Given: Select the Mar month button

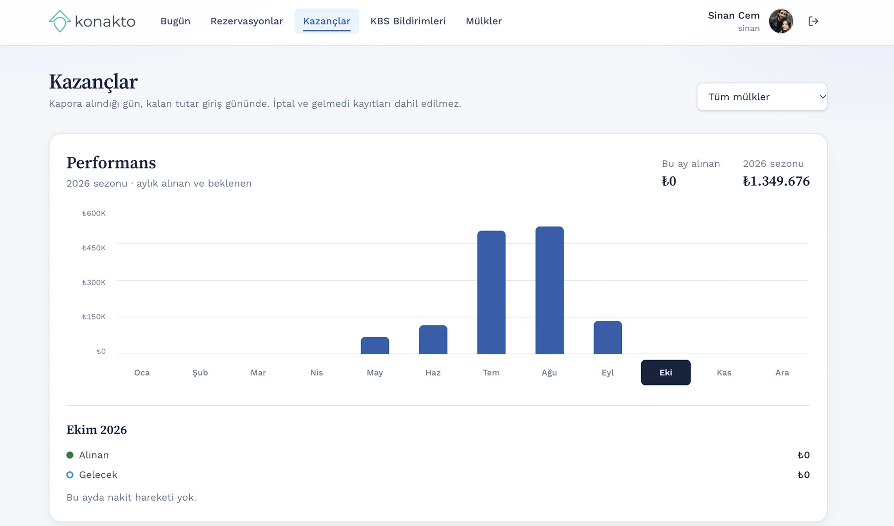Looking at the screenshot, I should 258,373.
